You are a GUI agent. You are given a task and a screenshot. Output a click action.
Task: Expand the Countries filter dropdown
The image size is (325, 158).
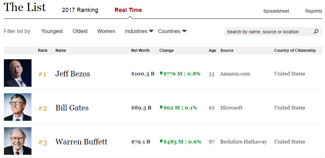tap(172, 31)
